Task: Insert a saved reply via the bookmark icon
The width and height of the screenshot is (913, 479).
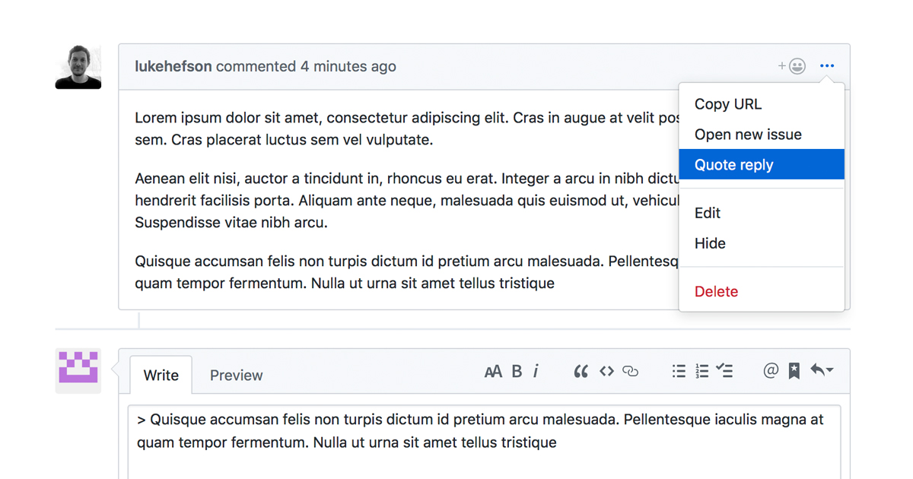Action: click(x=794, y=371)
